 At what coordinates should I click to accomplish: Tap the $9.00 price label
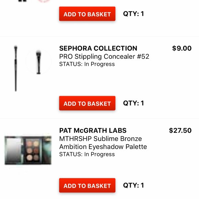(x=182, y=48)
